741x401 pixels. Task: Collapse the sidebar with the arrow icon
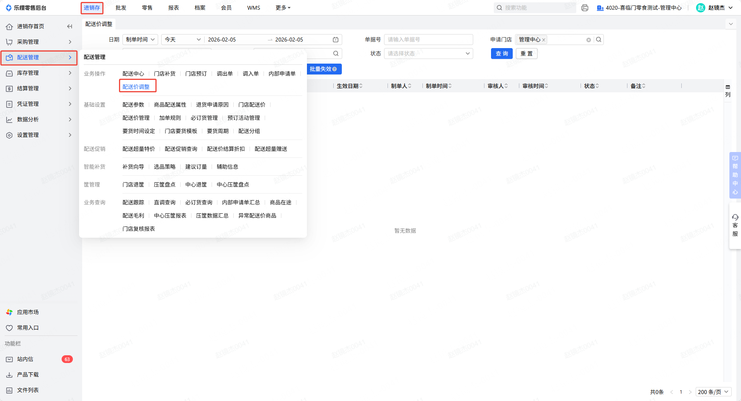[x=70, y=26]
